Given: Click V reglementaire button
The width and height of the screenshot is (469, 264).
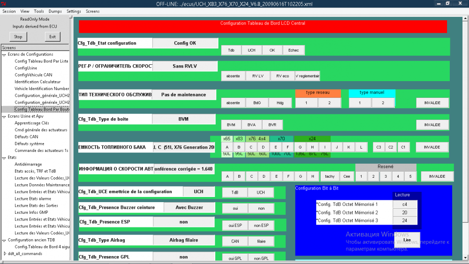Looking at the screenshot, I should pyautogui.click(x=307, y=76).
